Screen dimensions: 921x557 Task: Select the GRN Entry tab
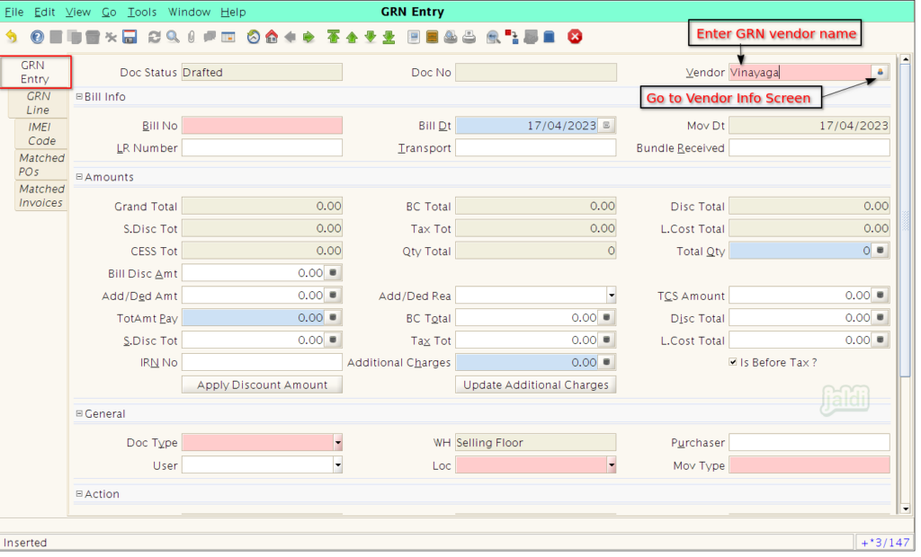click(x=35, y=72)
